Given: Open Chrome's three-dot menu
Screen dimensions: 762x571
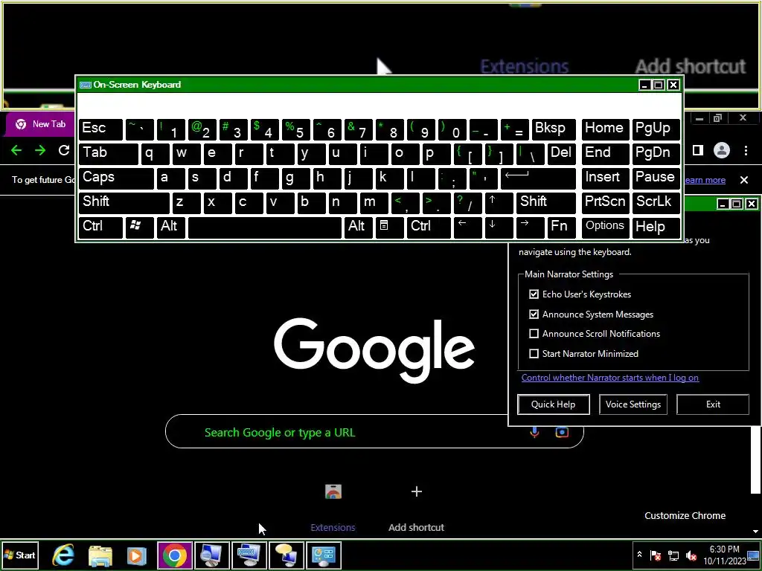Looking at the screenshot, I should coord(746,150).
